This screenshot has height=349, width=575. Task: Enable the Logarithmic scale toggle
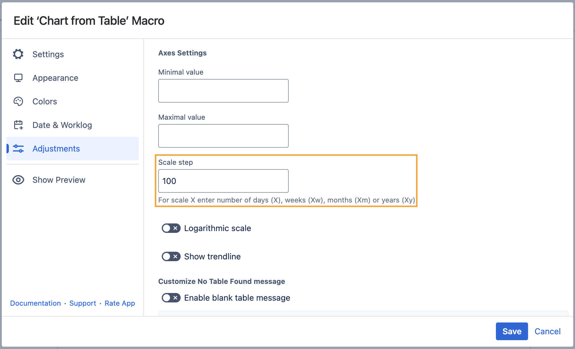(171, 228)
